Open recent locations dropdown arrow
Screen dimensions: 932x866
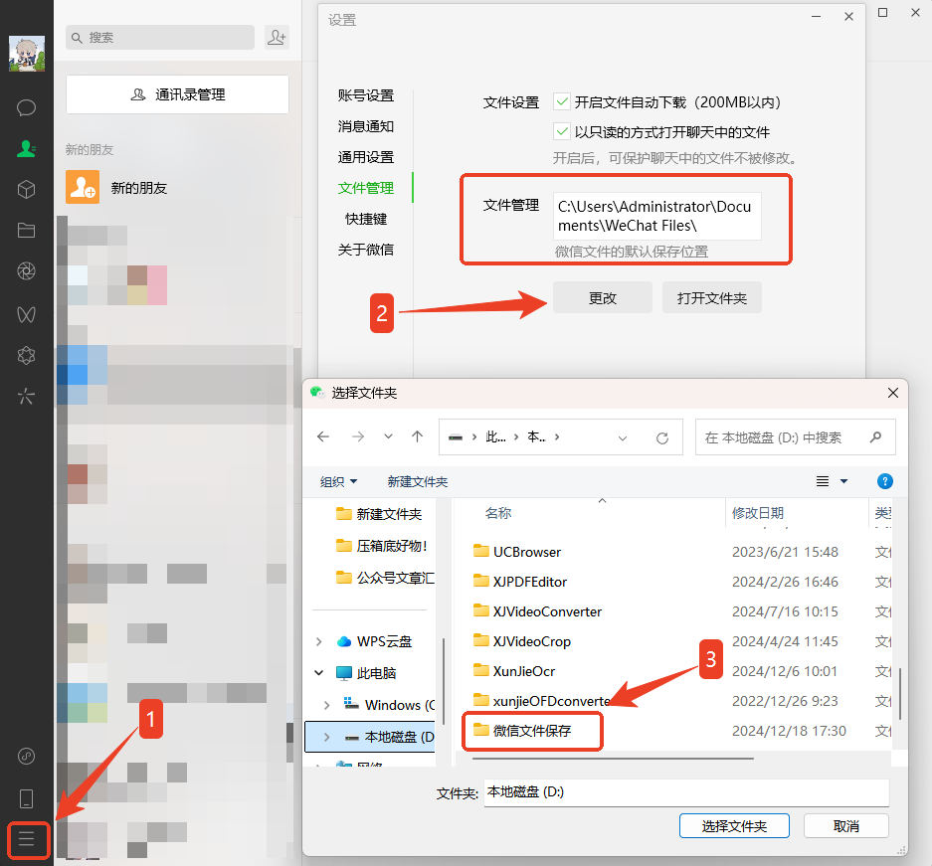(x=388, y=437)
